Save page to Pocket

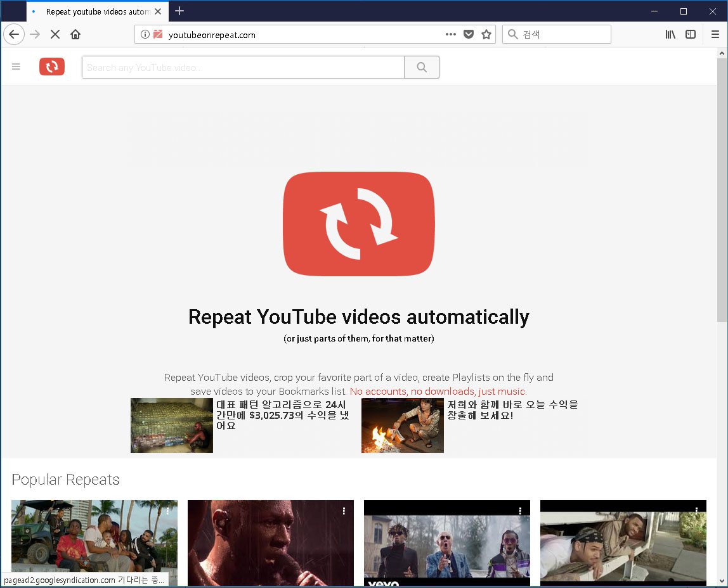469,34
